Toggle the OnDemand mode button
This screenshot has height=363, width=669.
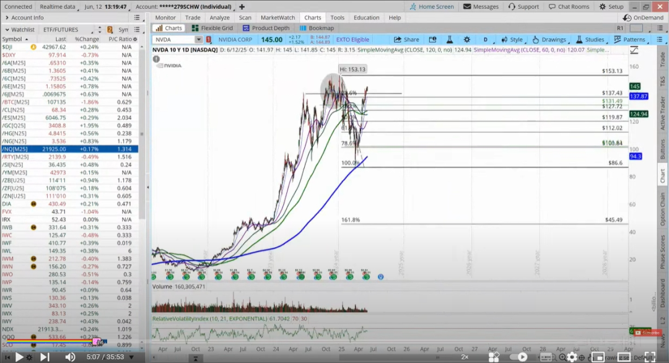tap(644, 17)
